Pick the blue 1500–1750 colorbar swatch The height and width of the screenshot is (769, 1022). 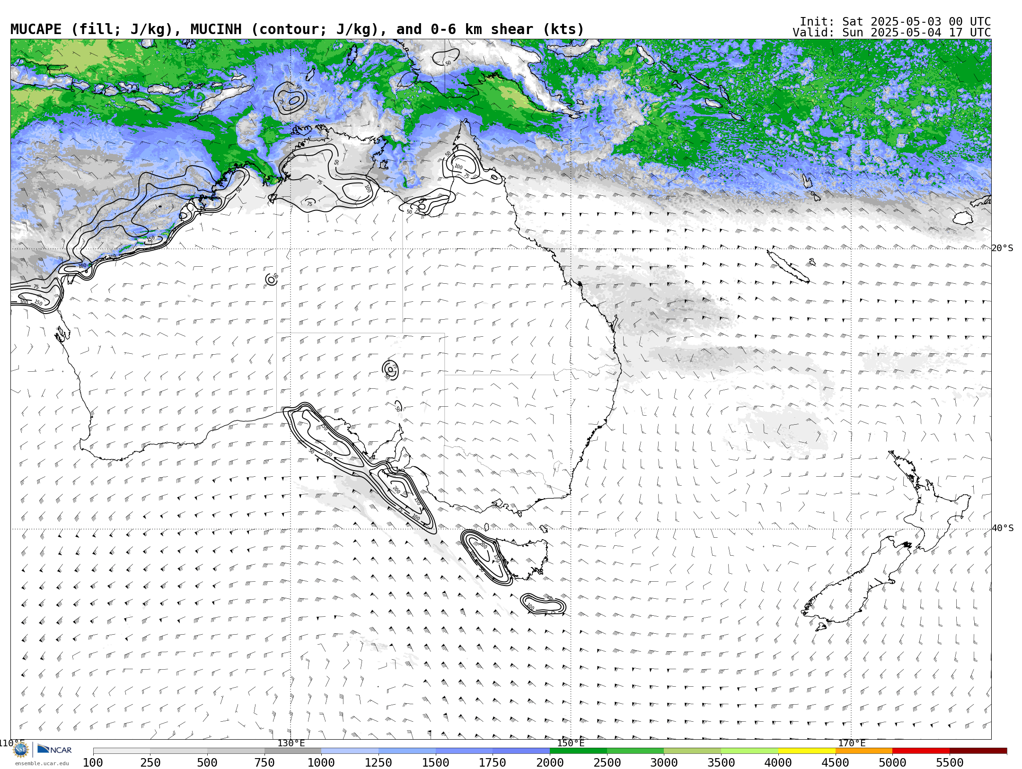point(464,751)
